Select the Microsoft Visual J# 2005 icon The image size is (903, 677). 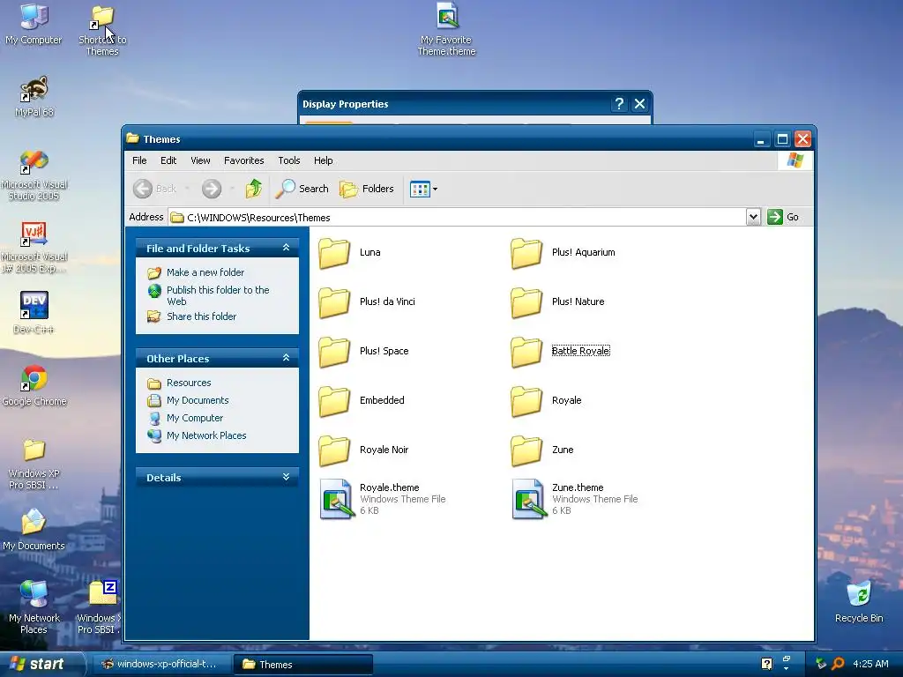point(34,248)
